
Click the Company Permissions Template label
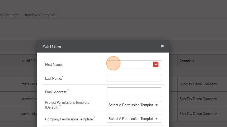coord(69,119)
